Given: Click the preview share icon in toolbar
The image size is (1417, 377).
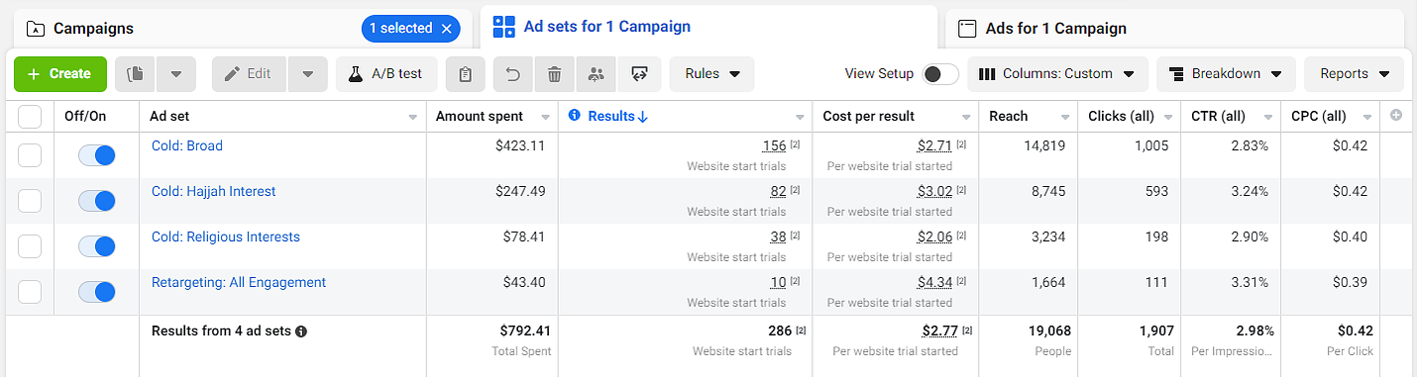Looking at the screenshot, I should click(x=639, y=74).
